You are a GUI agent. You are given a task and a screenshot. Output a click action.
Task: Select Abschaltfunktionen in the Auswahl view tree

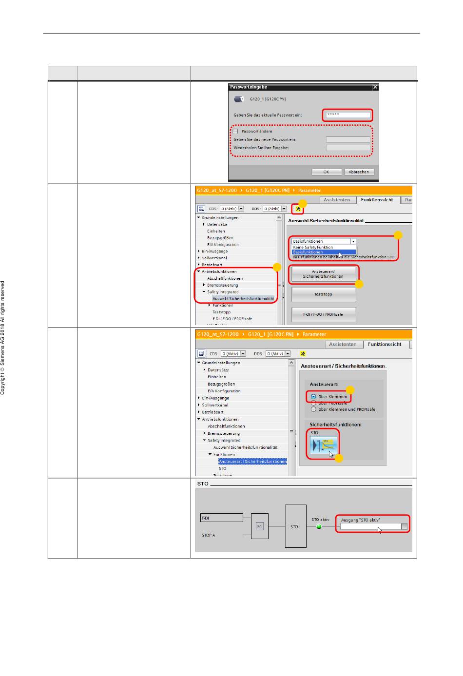pos(225,278)
